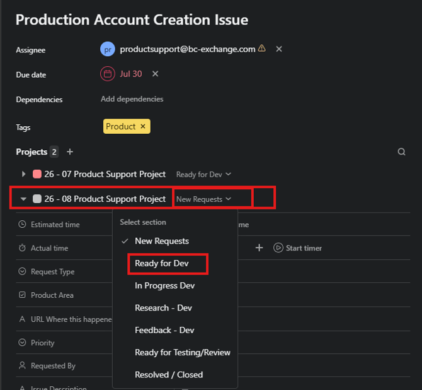Click the gray color square of 26 - 08 project

37,199
